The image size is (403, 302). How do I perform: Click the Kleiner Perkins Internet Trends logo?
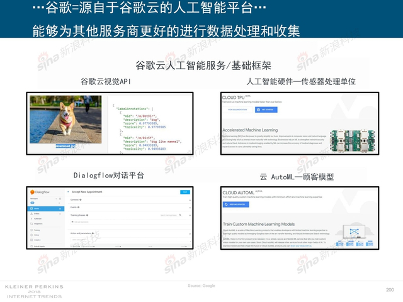coord(34,291)
